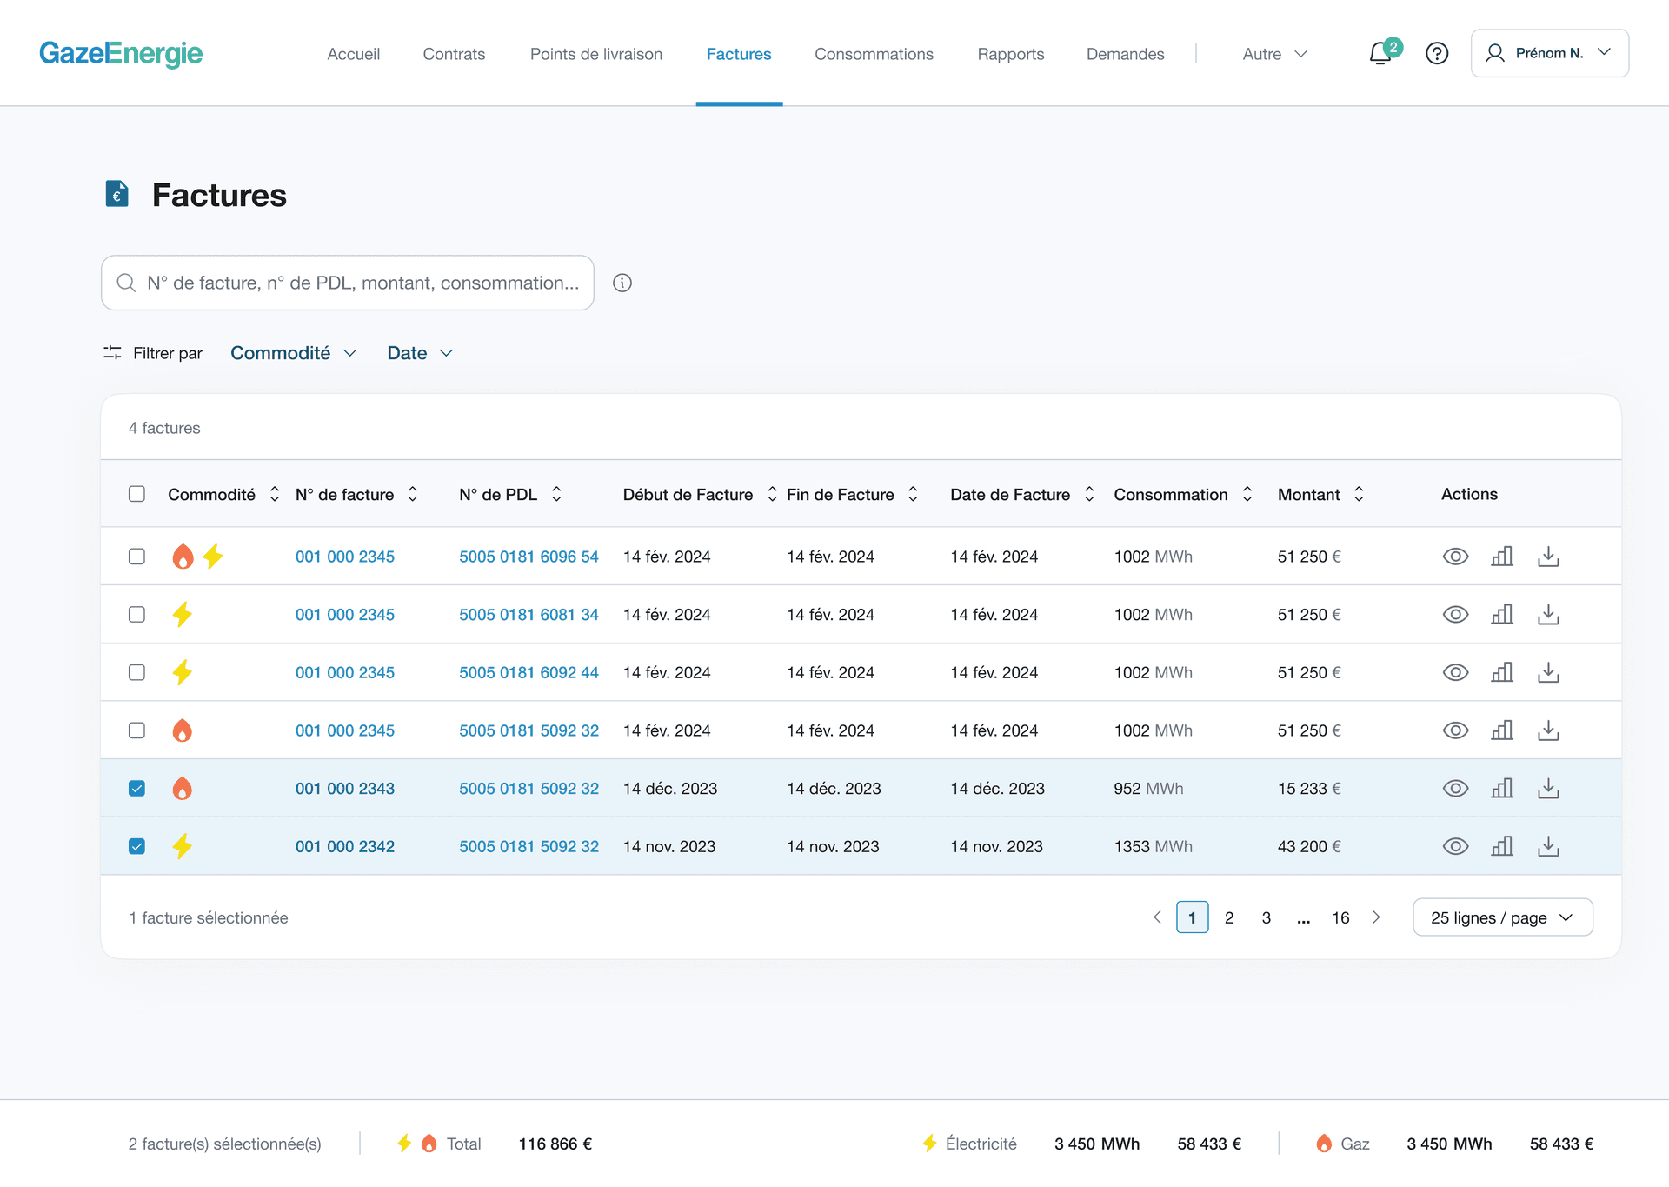Expand the Commodité filter dropdown

293,353
